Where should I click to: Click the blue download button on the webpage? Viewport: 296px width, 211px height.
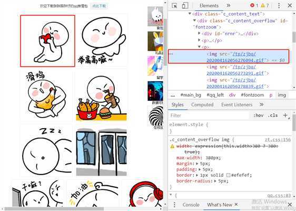99,6
